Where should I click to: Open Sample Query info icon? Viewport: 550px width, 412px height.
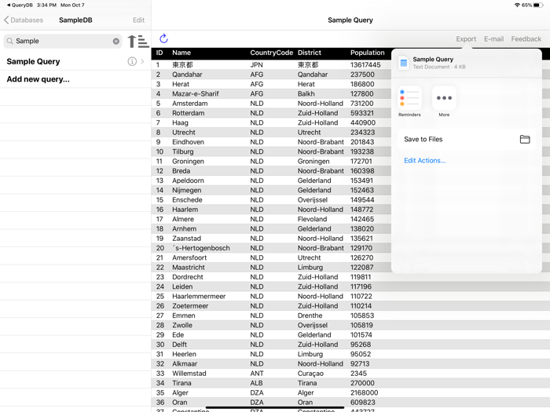click(x=132, y=62)
